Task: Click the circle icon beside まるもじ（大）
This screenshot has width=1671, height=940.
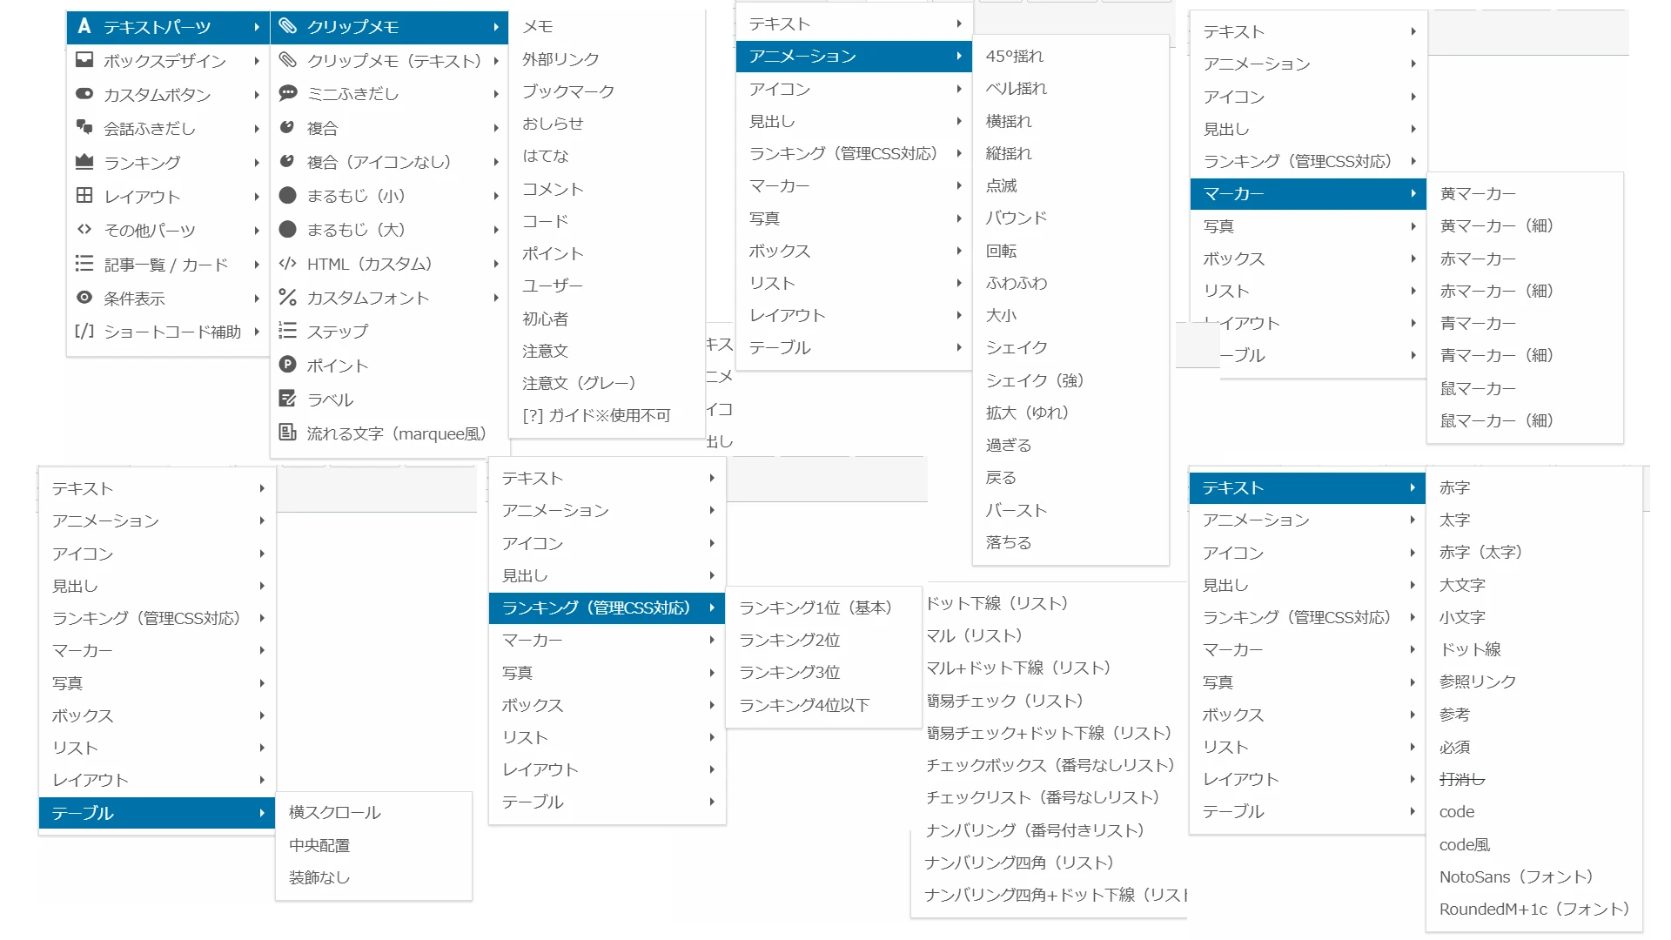Action: coord(287,229)
